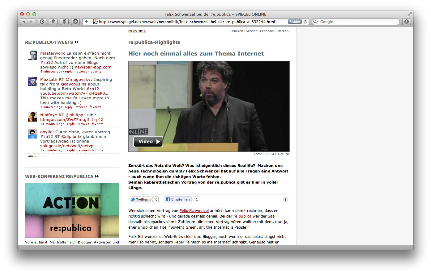Click the Merken link

coord(283,31)
